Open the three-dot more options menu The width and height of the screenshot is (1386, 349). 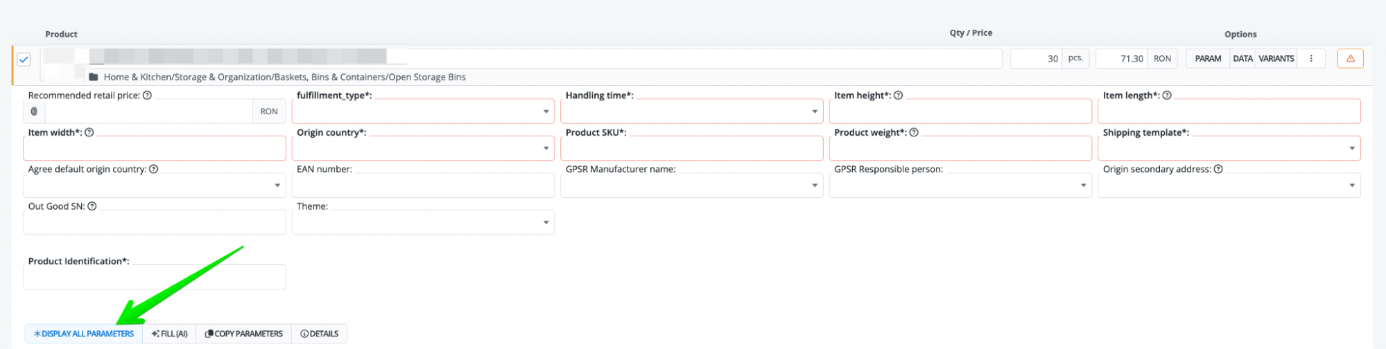coord(1310,59)
